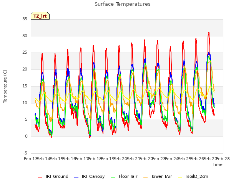The width and height of the screenshot is (246, 184).
Task: Click the Time x-axis label
Action: pyautogui.click(x=218, y=164)
